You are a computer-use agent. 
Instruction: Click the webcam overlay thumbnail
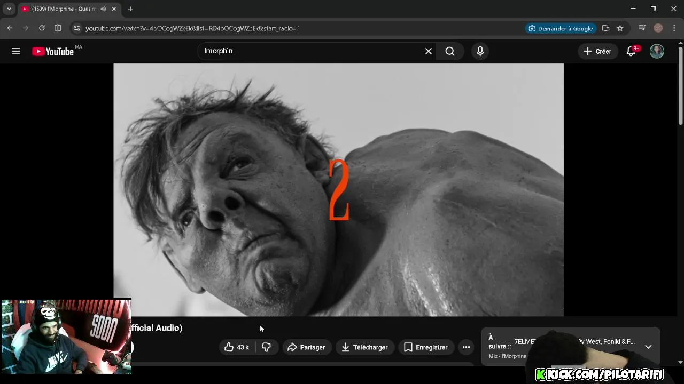point(66,336)
